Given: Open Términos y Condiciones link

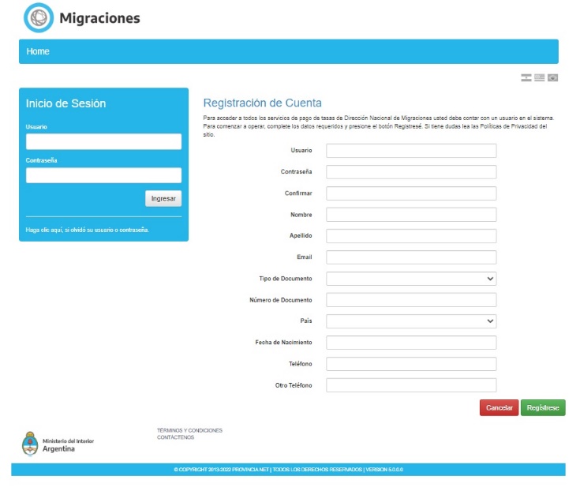Looking at the screenshot, I should click(x=189, y=430).
